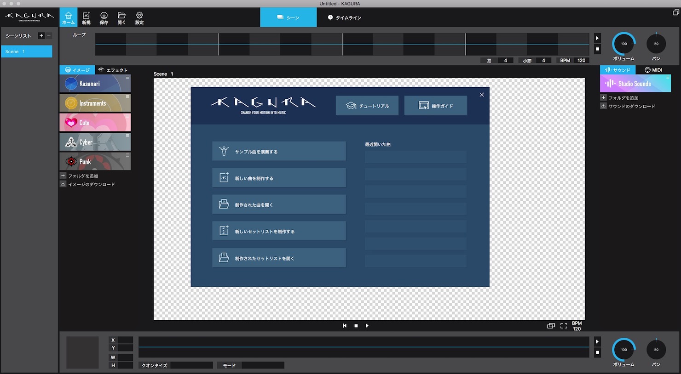Open menu icon on Cyber folder

(x=127, y=136)
